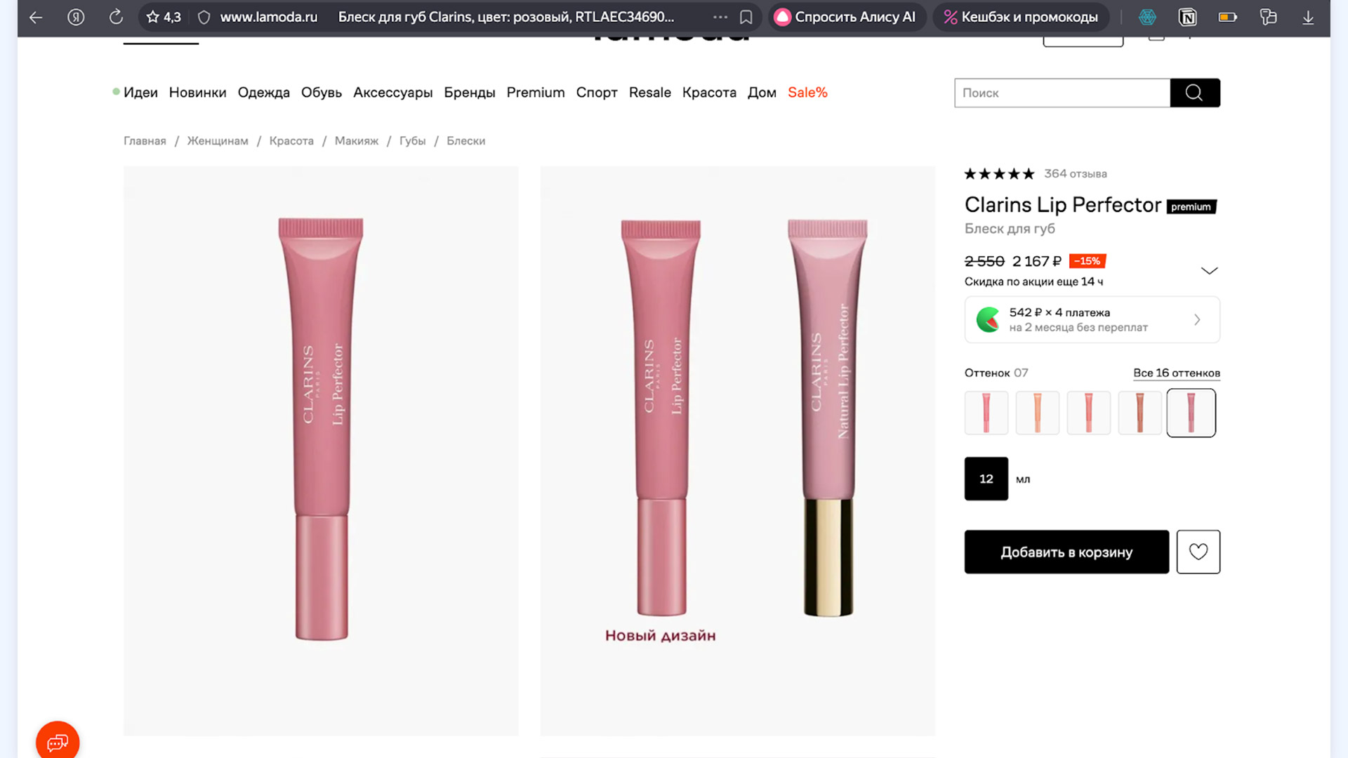Screen dimensions: 1348x758
Task: Reload the page with refresh icon
Action: pos(116,17)
